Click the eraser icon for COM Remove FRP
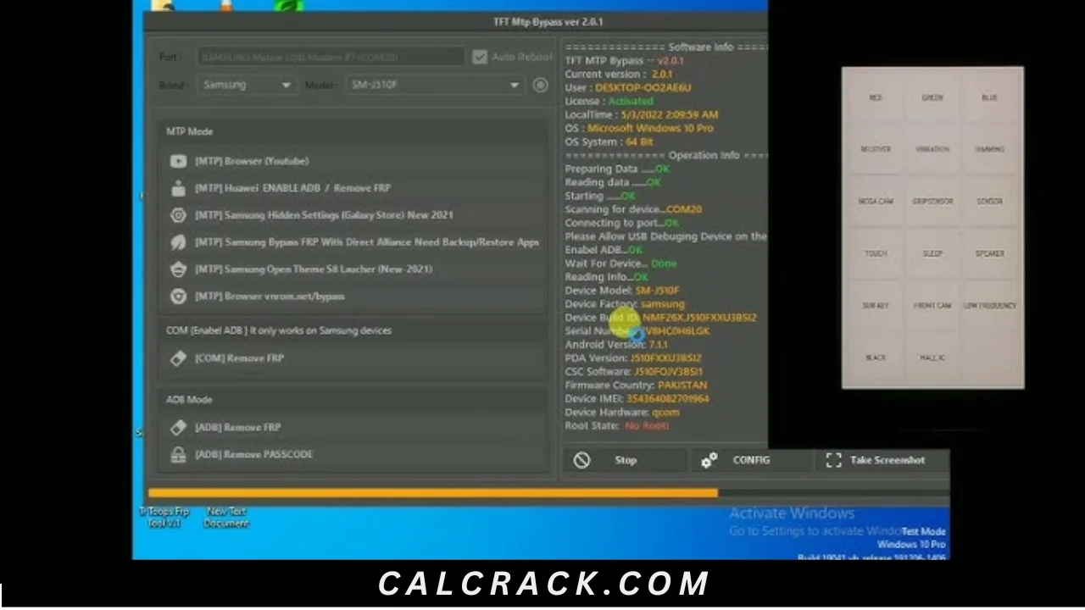The width and height of the screenshot is (1085, 610). click(178, 358)
